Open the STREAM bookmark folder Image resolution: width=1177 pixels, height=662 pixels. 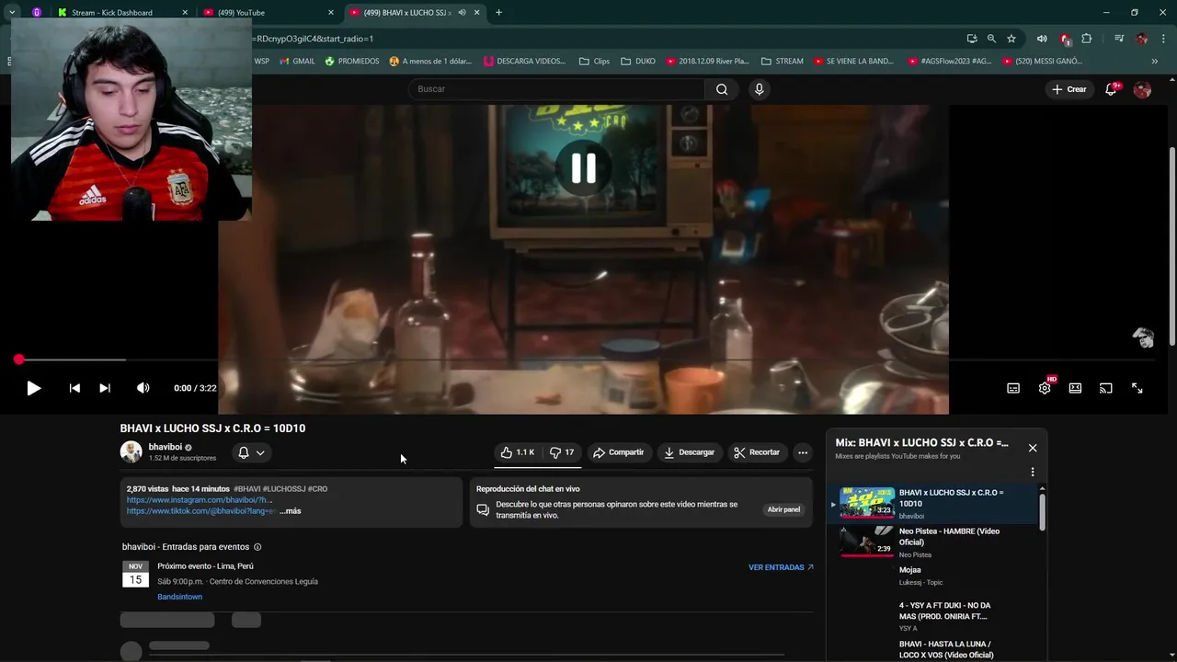pyautogui.click(x=783, y=61)
